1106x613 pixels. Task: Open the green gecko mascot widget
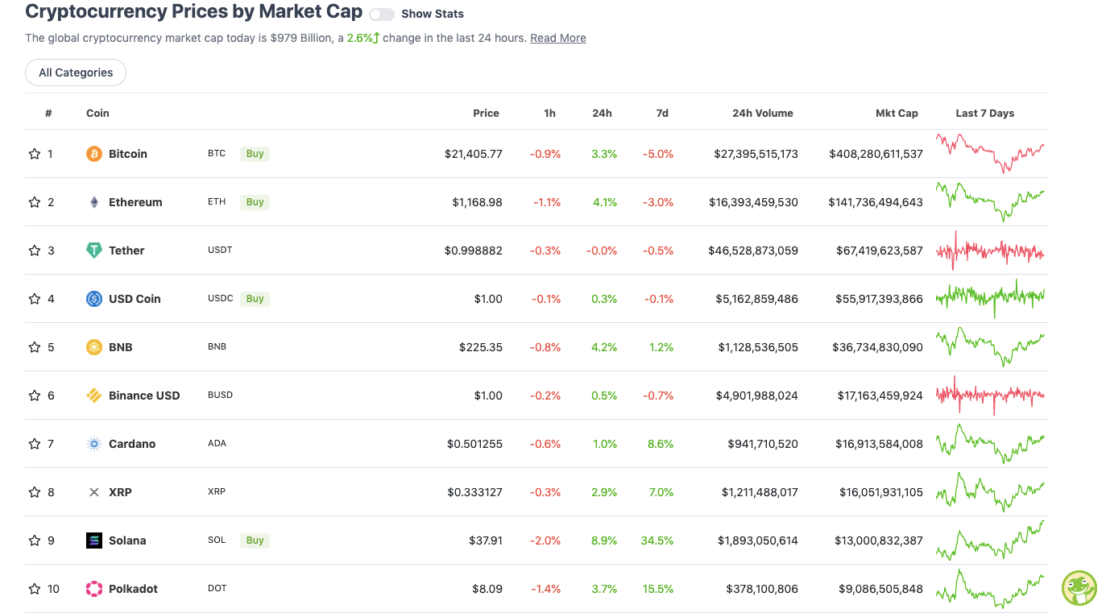click(x=1079, y=588)
